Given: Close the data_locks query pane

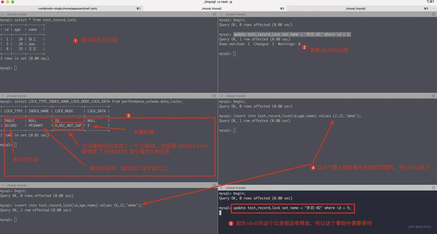Looking at the screenshot, I should [x=2, y=96].
